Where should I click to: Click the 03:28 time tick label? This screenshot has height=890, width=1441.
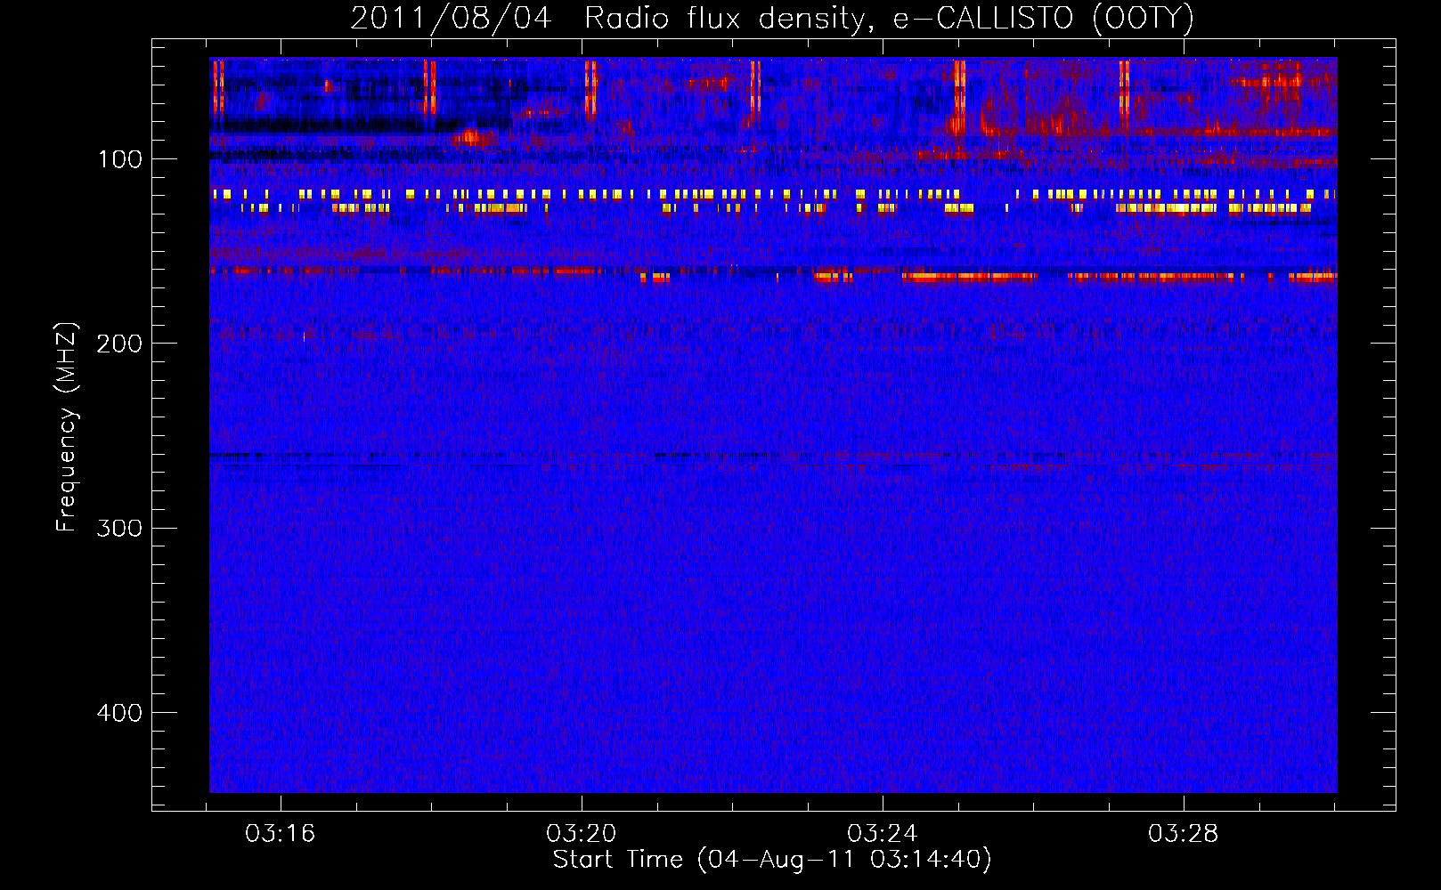point(1184,834)
